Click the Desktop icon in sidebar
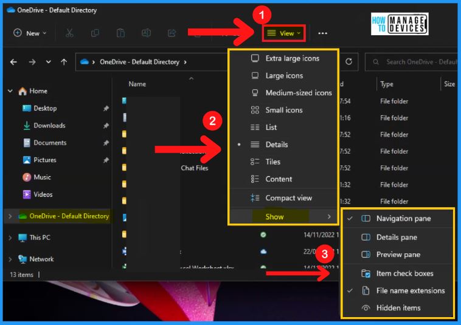This screenshot has height=325, width=461. tap(27, 108)
